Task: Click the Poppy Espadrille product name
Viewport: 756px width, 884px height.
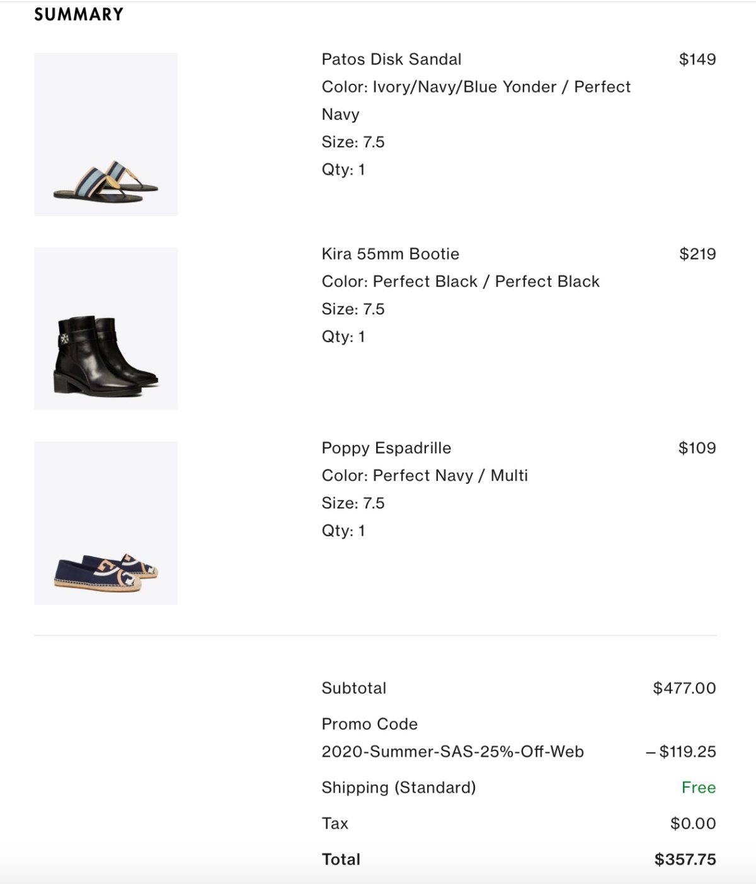Action: click(x=386, y=448)
